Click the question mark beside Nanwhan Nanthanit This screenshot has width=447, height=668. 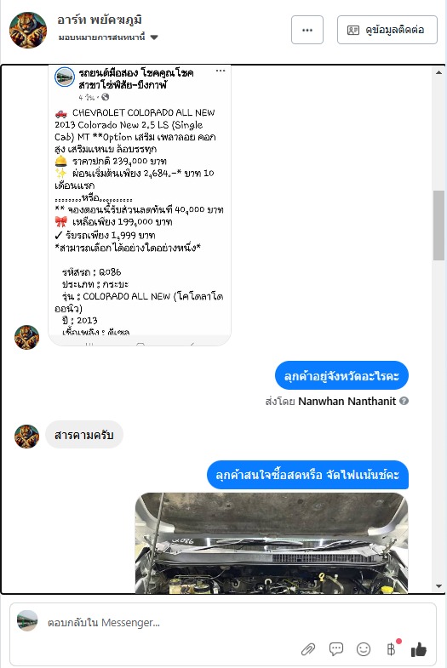tap(404, 401)
